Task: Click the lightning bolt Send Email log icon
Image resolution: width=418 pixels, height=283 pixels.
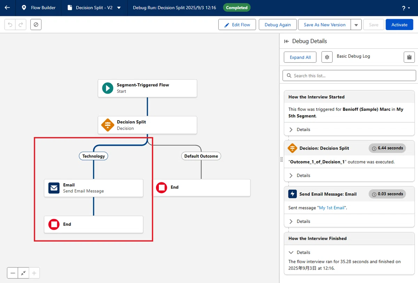Action: pyautogui.click(x=292, y=194)
